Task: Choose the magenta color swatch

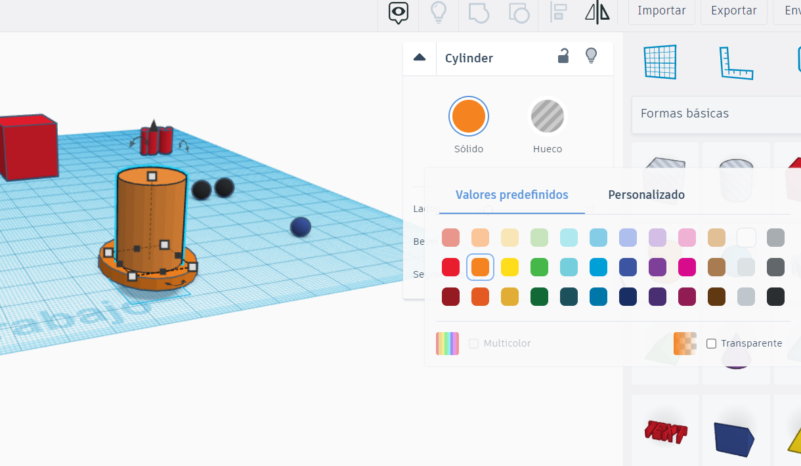Action: click(x=687, y=267)
